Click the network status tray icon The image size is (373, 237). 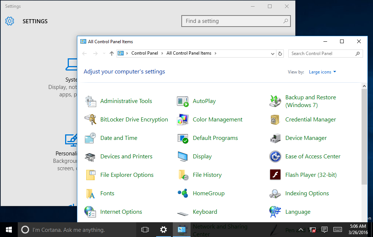313,230
